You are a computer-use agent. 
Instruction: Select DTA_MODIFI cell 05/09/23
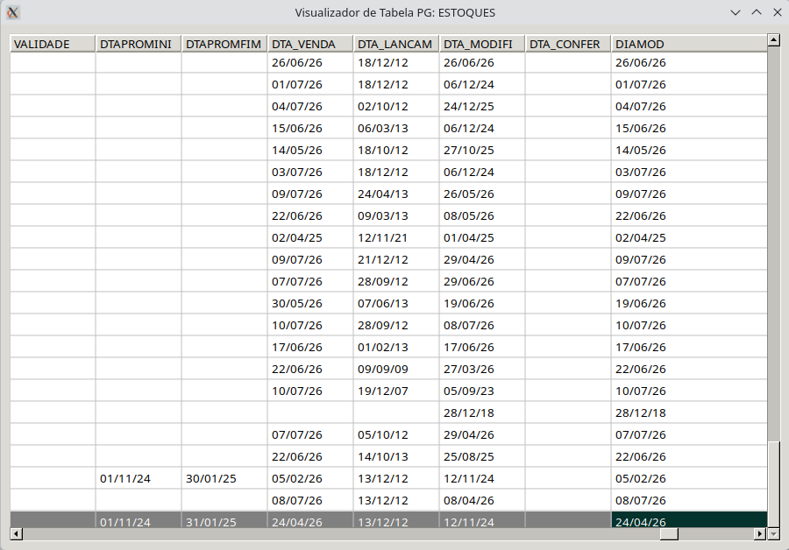(x=482, y=391)
